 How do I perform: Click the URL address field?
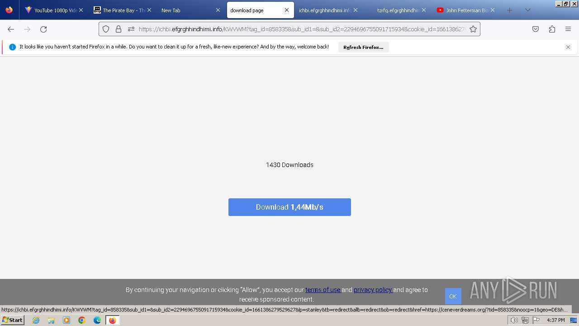301,29
